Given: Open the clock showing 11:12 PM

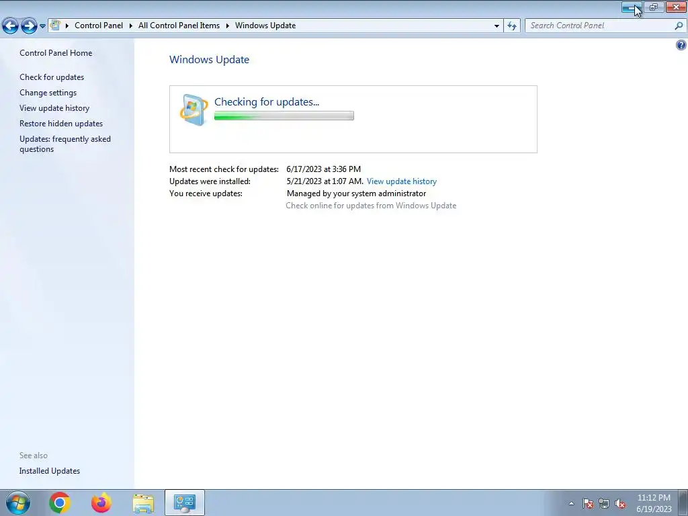Looking at the screenshot, I should click(x=654, y=503).
